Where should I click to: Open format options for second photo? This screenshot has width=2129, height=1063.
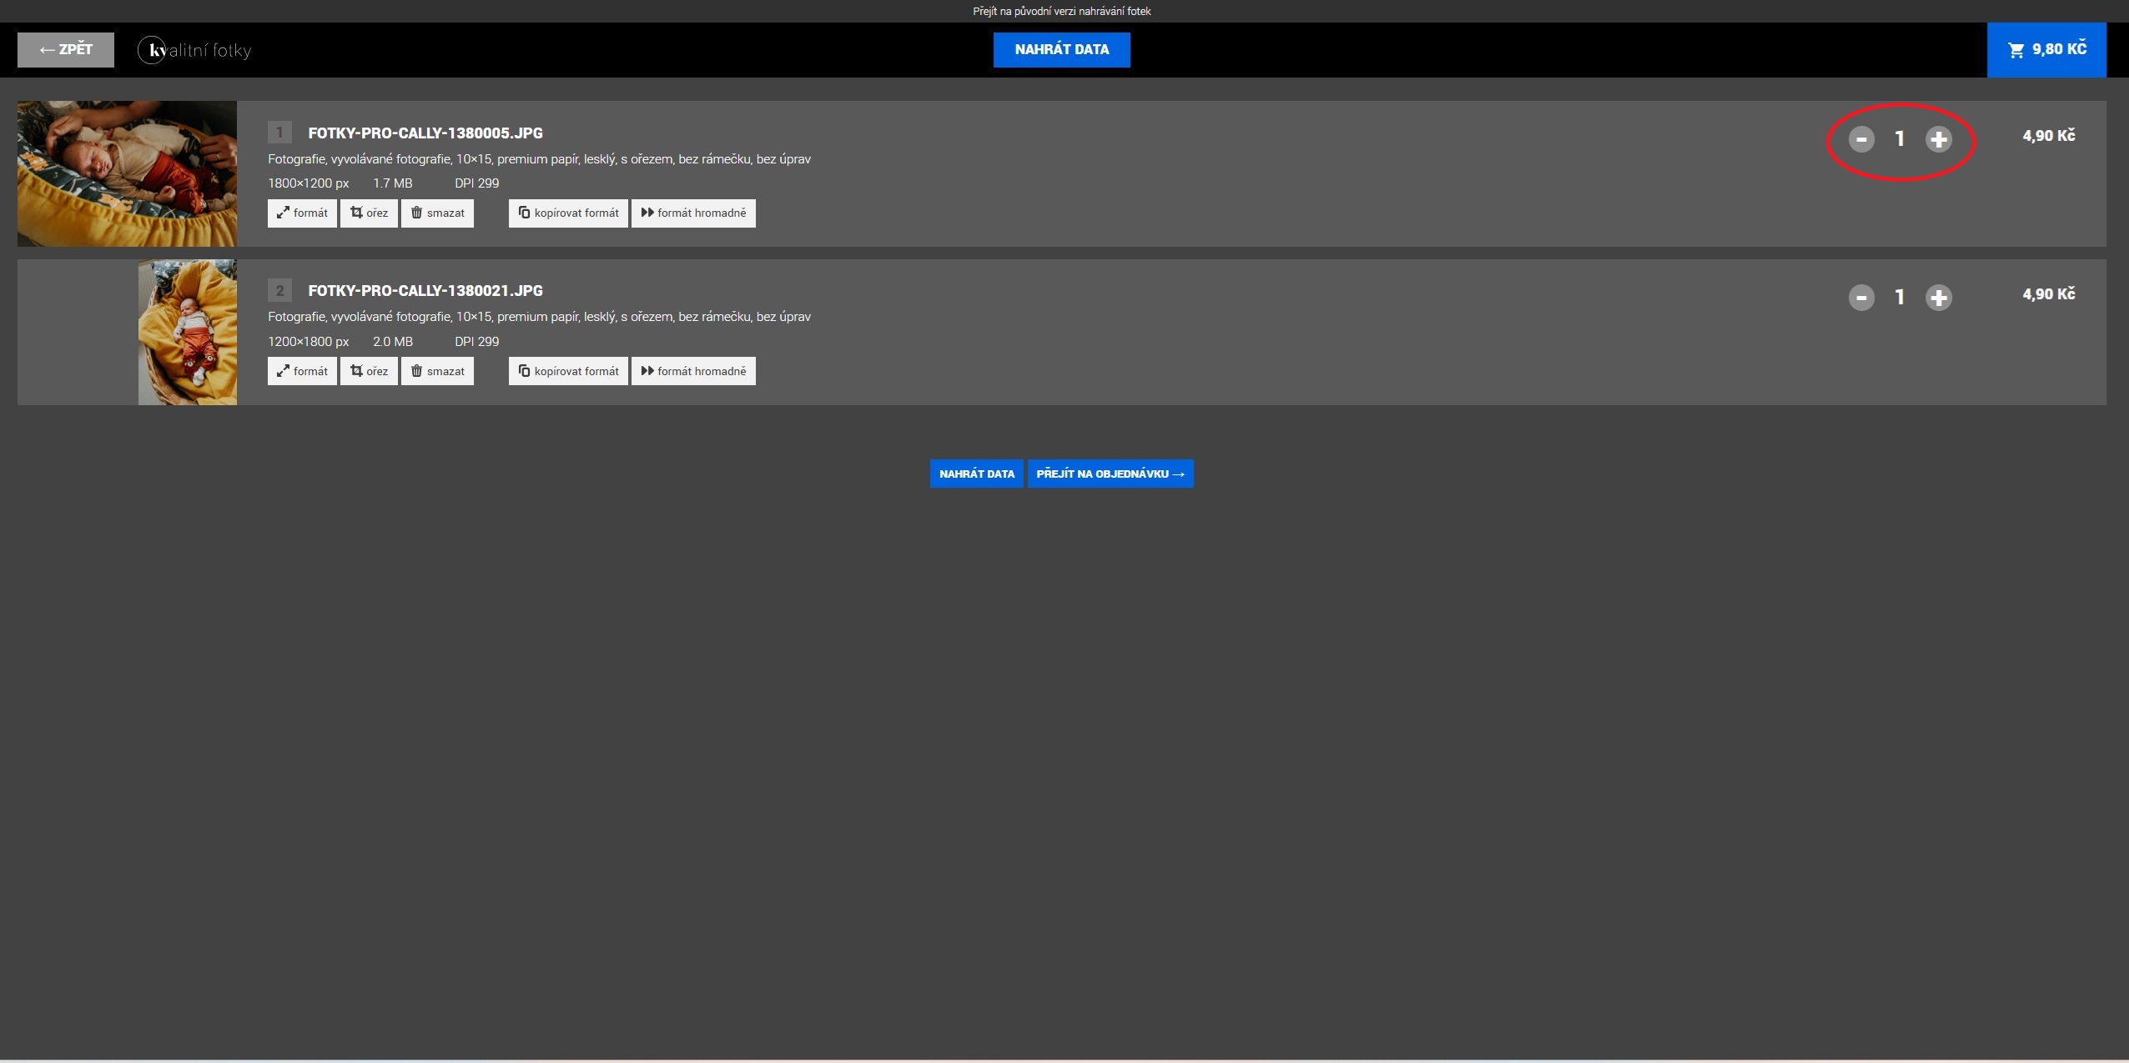tap(302, 371)
